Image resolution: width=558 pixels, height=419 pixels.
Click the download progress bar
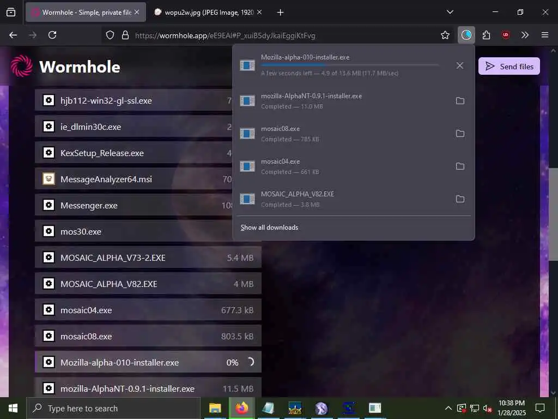349,65
